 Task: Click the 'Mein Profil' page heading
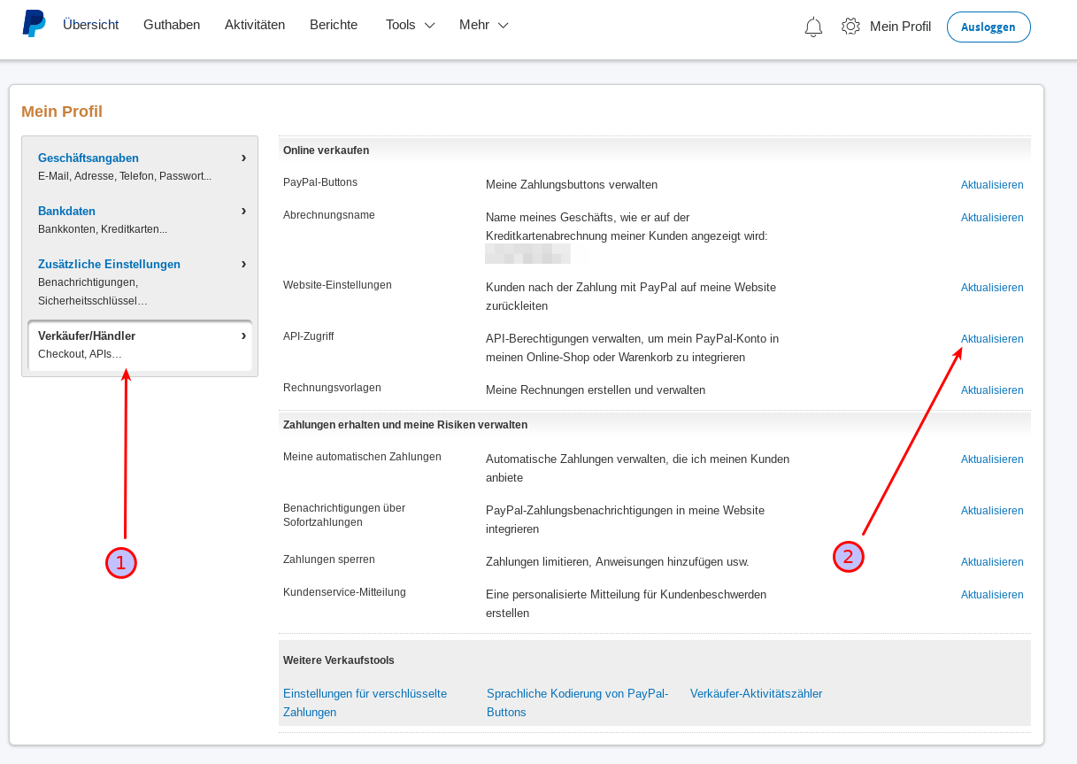coord(62,112)
